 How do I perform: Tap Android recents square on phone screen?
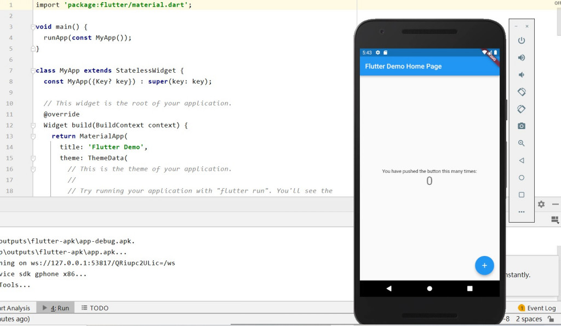(470, 288)
